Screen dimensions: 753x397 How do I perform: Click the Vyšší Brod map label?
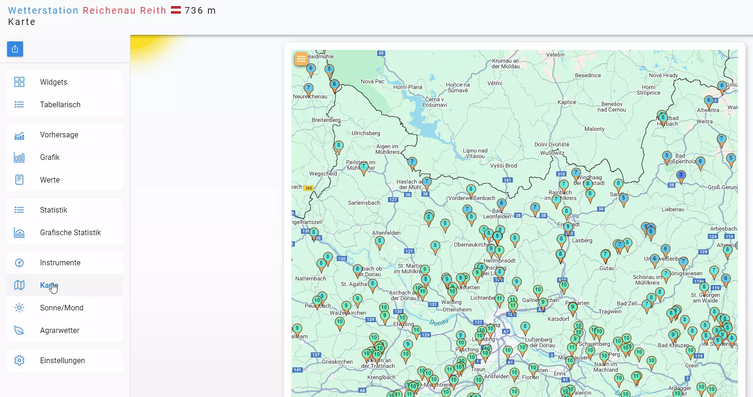503,166
